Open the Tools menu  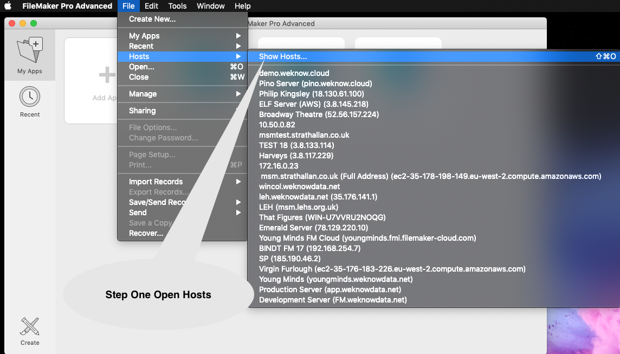click(177, 6)
